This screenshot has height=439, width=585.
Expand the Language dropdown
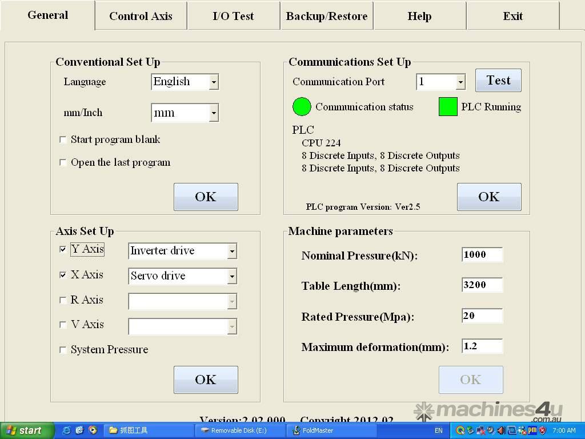[x=214, y=82]
